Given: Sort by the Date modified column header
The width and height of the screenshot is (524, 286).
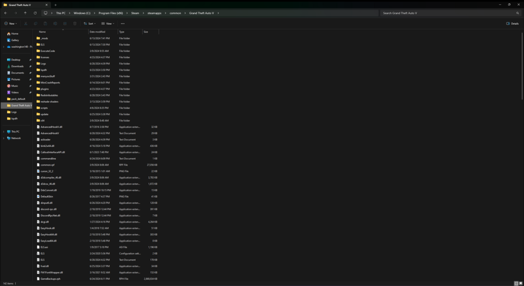Looking at the screenshot, I should (103, 32).
